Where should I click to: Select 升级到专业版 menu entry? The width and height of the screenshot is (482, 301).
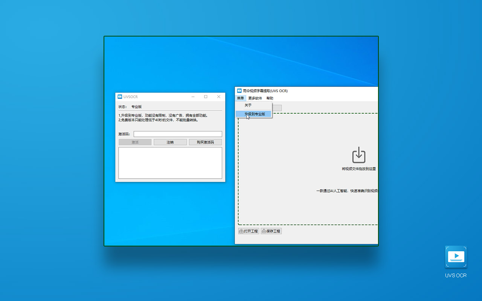point(253,114)
